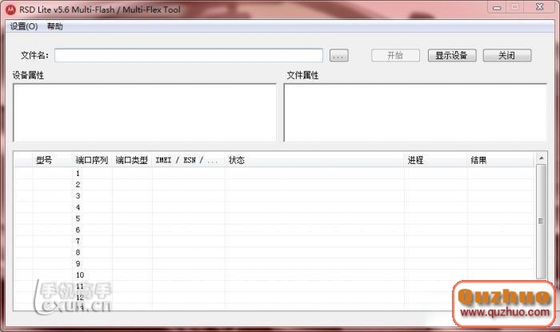The height and width of the screenshot is (332, 560).
Task: Click the 文件名 input field
Action: [189, 55]
